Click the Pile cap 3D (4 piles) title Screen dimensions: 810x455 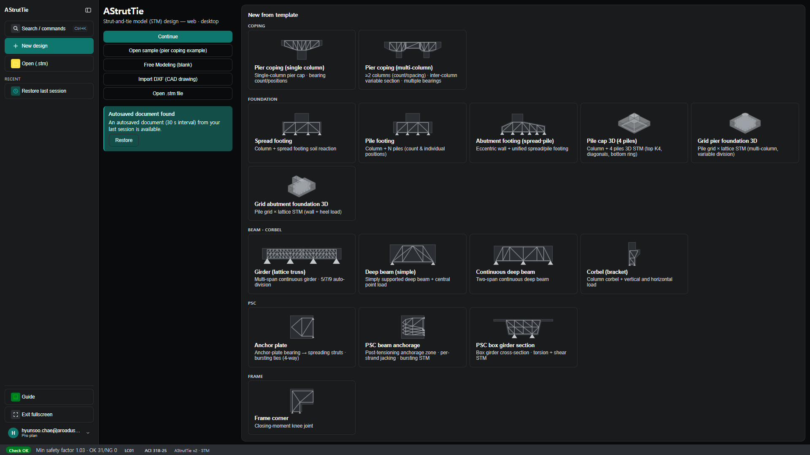pos(612,141)
